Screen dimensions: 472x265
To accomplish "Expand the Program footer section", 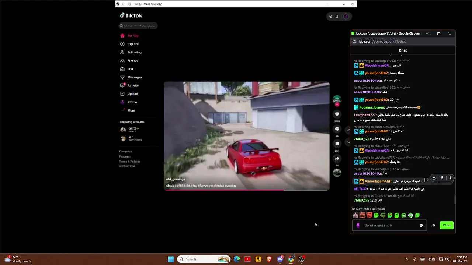I will point(125,156).
